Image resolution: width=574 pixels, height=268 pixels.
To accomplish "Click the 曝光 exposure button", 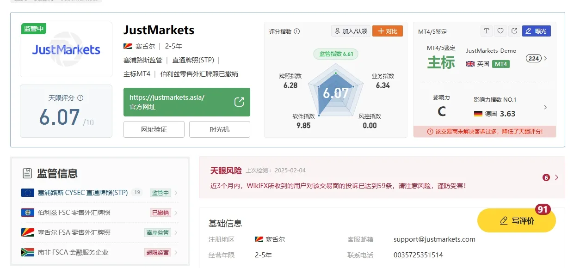I will (536, 31).
